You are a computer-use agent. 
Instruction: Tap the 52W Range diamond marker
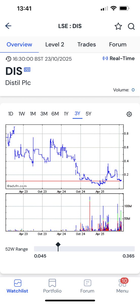[58, 244]
